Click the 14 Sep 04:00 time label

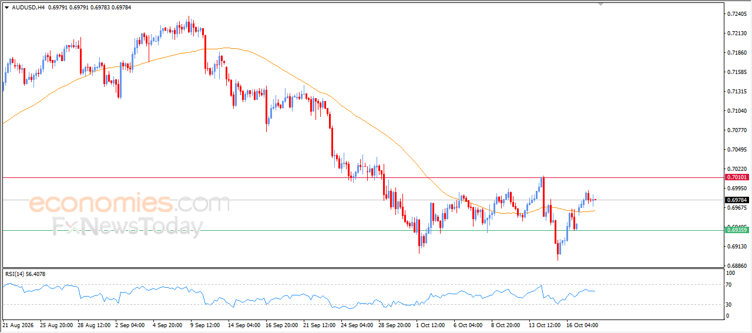click(x=244, y=325)
